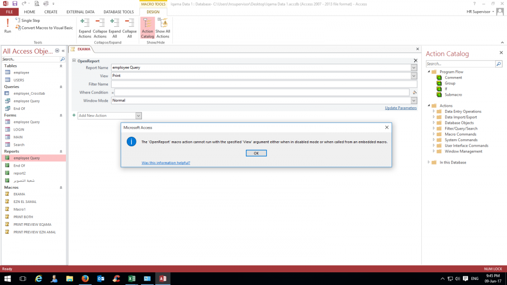Toggle the Action Catalog pane button
507x285 pixels.
click(147, 28)
